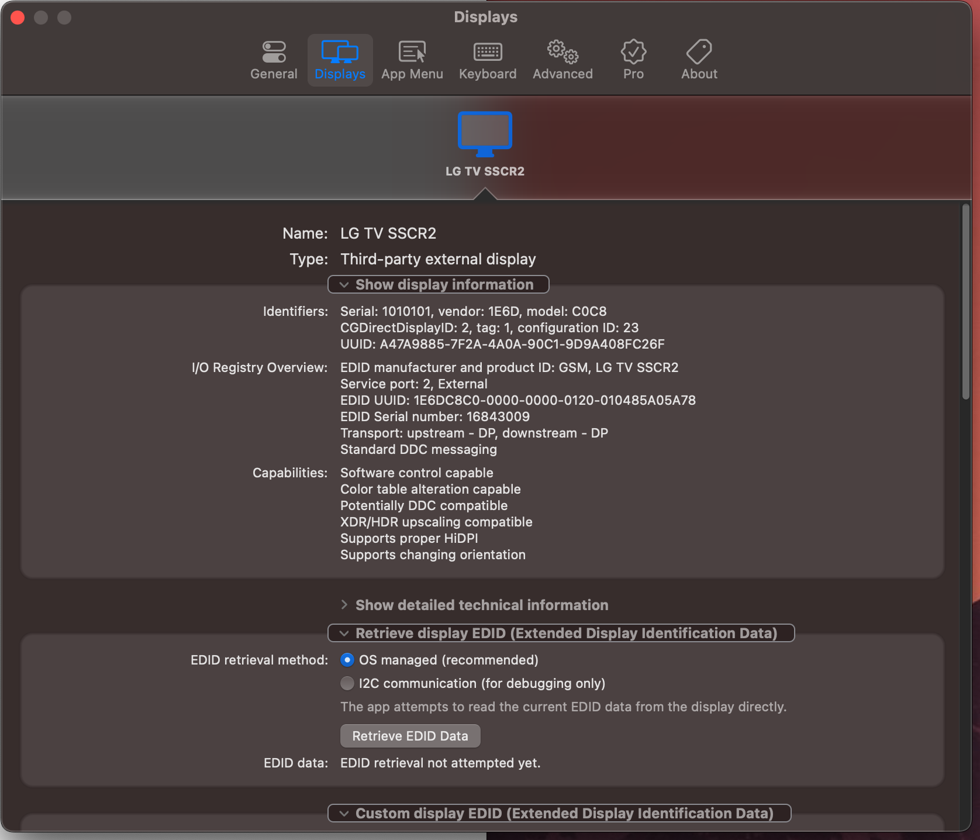Collapse the Show display information section
Viewport: 980px width, 840px height.
(x=439, y=284)
